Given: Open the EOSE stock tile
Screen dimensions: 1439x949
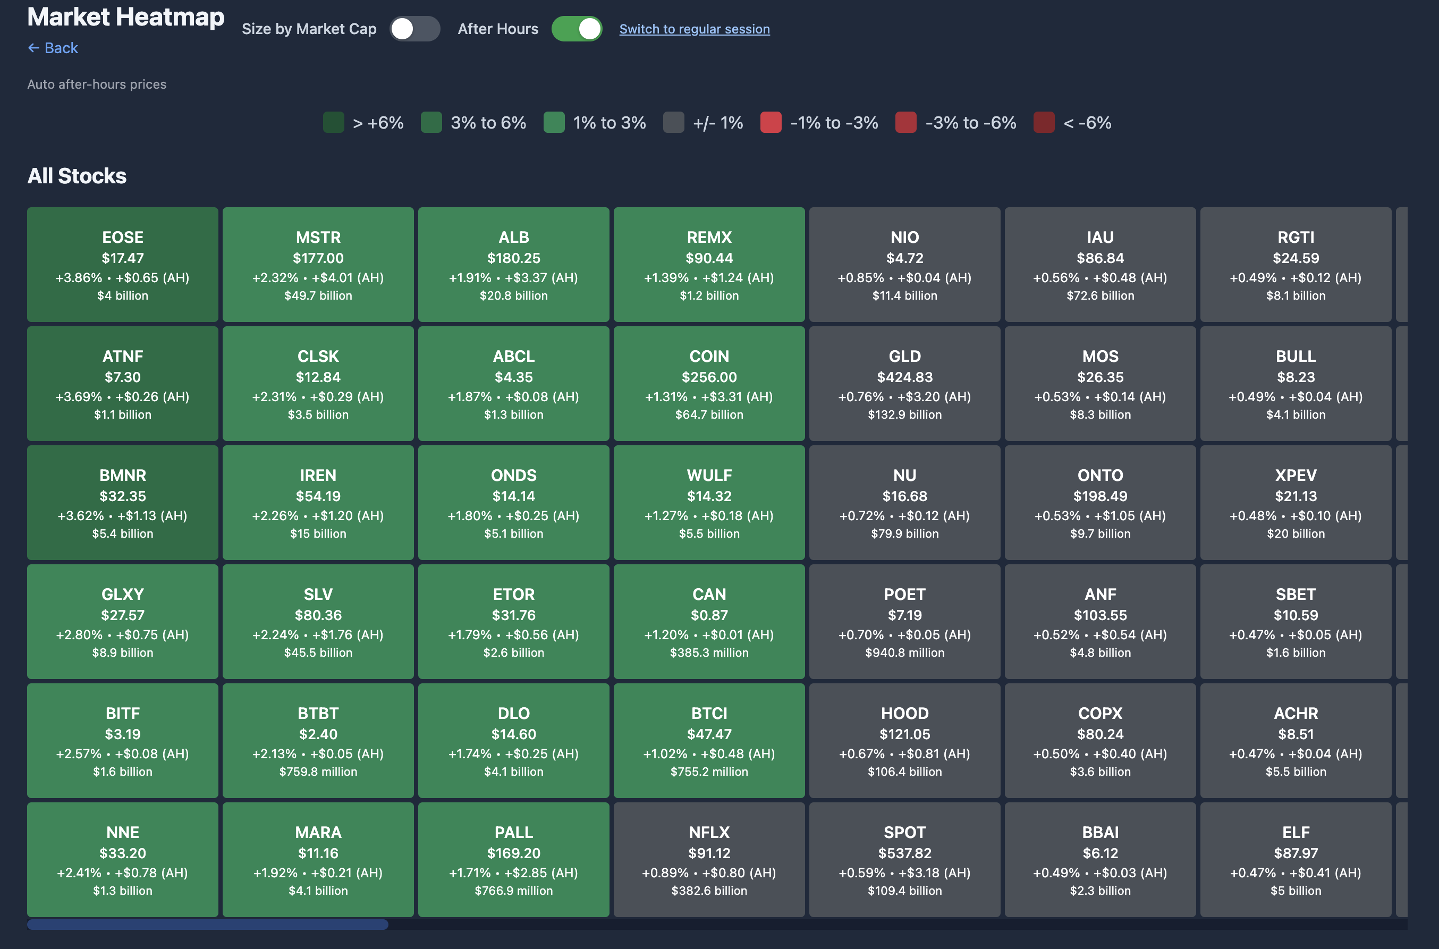Looking at the screenshot, I should [x=122, y=265].
